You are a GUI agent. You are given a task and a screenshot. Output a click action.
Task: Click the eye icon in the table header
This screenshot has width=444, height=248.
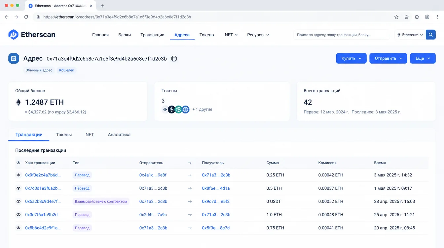click(18, 163)
